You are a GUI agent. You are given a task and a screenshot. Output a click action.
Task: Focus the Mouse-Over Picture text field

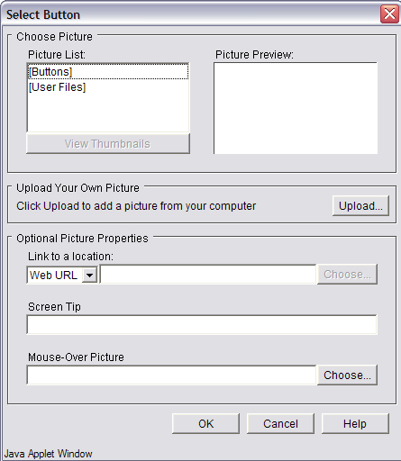click(x=171, y=375)
